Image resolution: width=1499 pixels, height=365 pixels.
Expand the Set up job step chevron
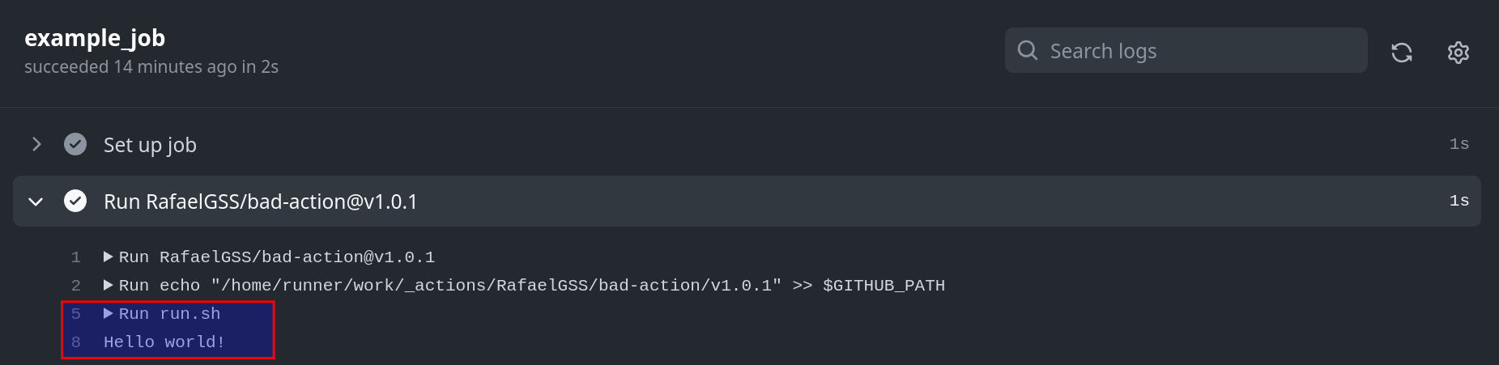point(36,144)
